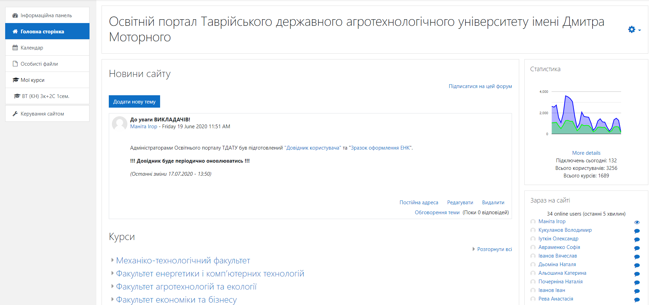Expand Факультет агротехнологій та екології arrow
This screenshot has height=305, width=649.
point(112,286)
